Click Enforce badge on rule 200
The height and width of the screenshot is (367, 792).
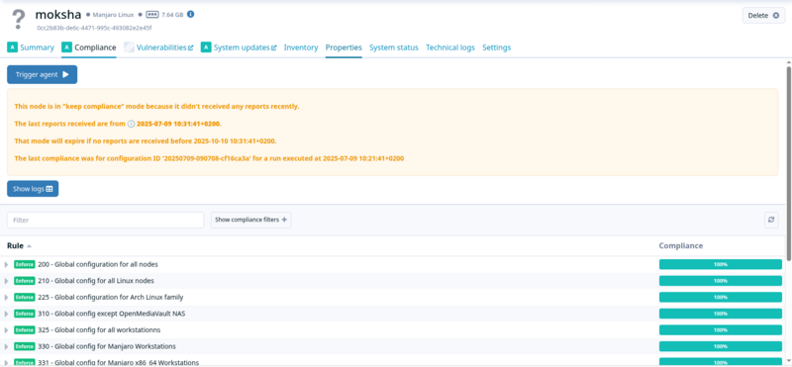(x=24, y=264)
